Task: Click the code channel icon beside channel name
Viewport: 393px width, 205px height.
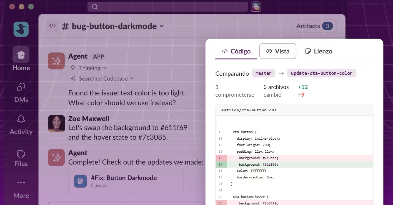Action: (x=52, y=26)
